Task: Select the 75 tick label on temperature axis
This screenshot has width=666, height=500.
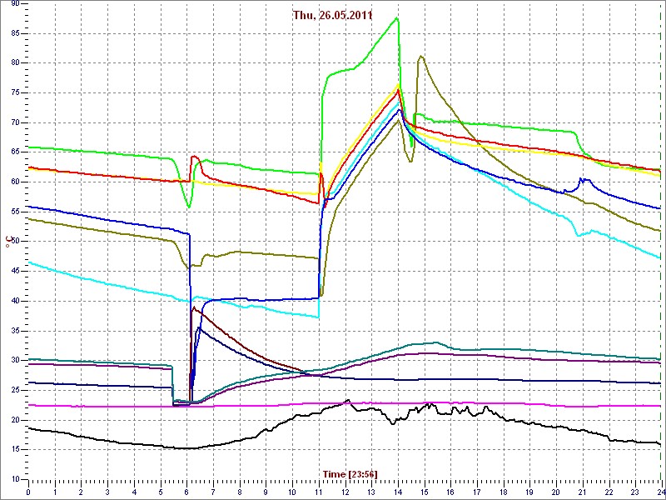Action: 15,93
